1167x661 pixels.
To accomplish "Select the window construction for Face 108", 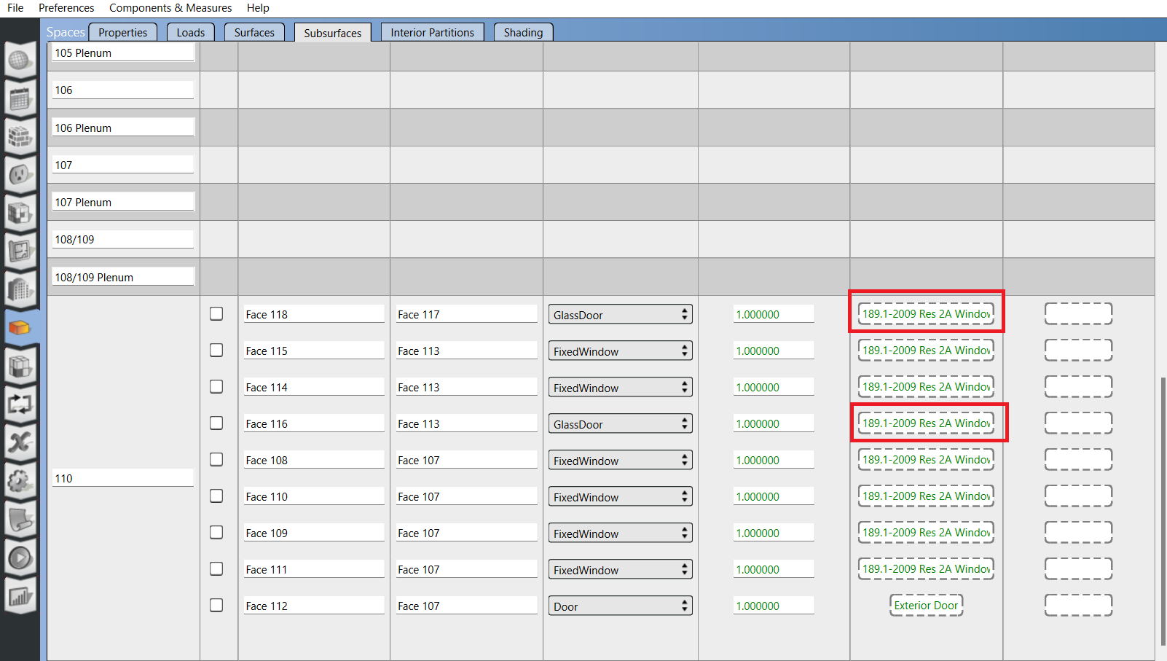I will coord(926,459).
